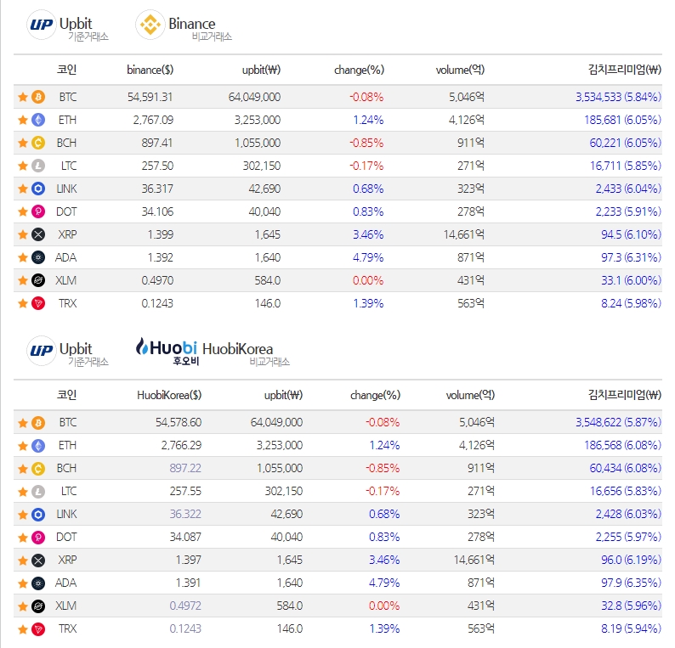The width and height of the screenshot is (675, 648).
Task: Sort Binance table by upbit(₩) column header
Action: pyautogui.click(x=261, y=70)
